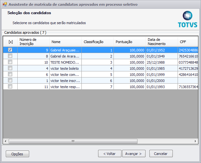Click Pontuação cell in Gabriel de Arara row
This screenshot has height=163, width=201.
click(x=130, y=56)
